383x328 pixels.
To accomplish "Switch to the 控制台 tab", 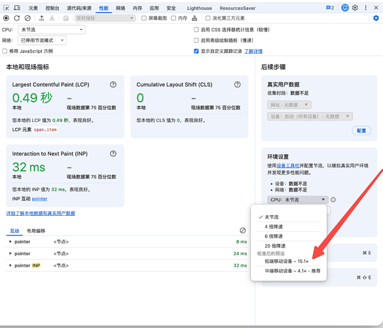I will [x=52, y=8].
